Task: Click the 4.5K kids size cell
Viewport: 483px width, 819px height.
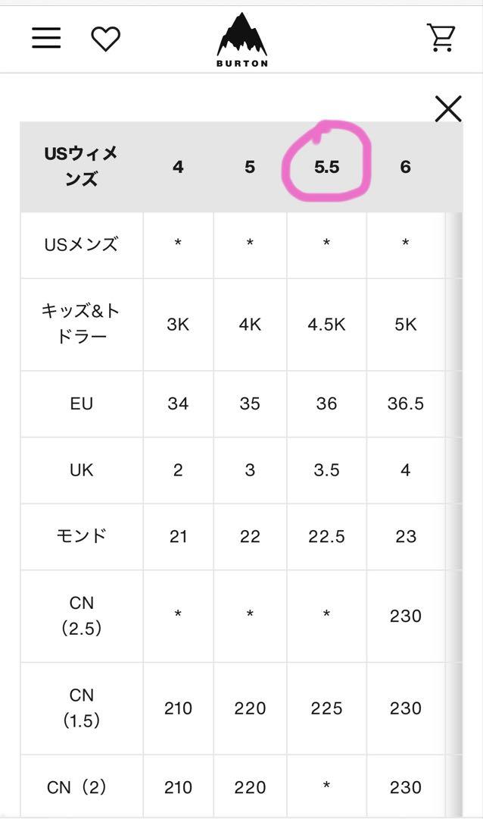Action: pyautogui.click(x=326, y=325)
